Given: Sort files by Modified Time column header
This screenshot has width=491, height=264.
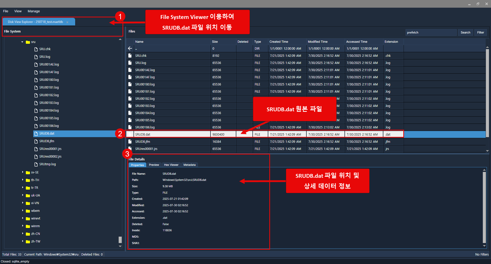Looking at the screenshot, I should pos(317,42).
